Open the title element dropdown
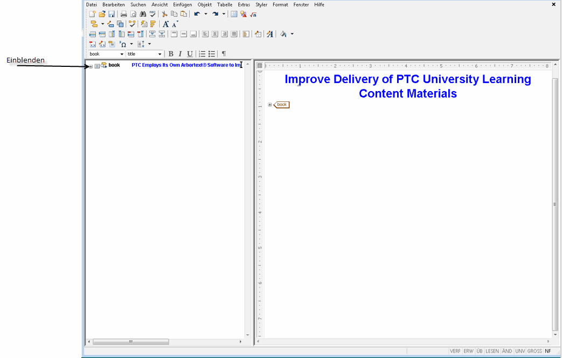The width and height of the screenshot is (562, 358). click(160, 54)
